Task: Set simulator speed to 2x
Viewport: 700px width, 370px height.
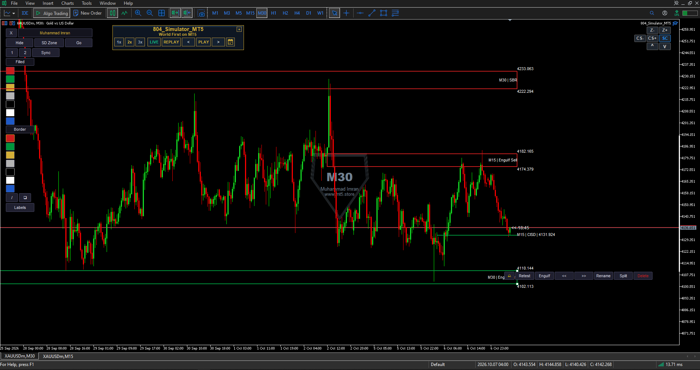Action: [130, 42]
